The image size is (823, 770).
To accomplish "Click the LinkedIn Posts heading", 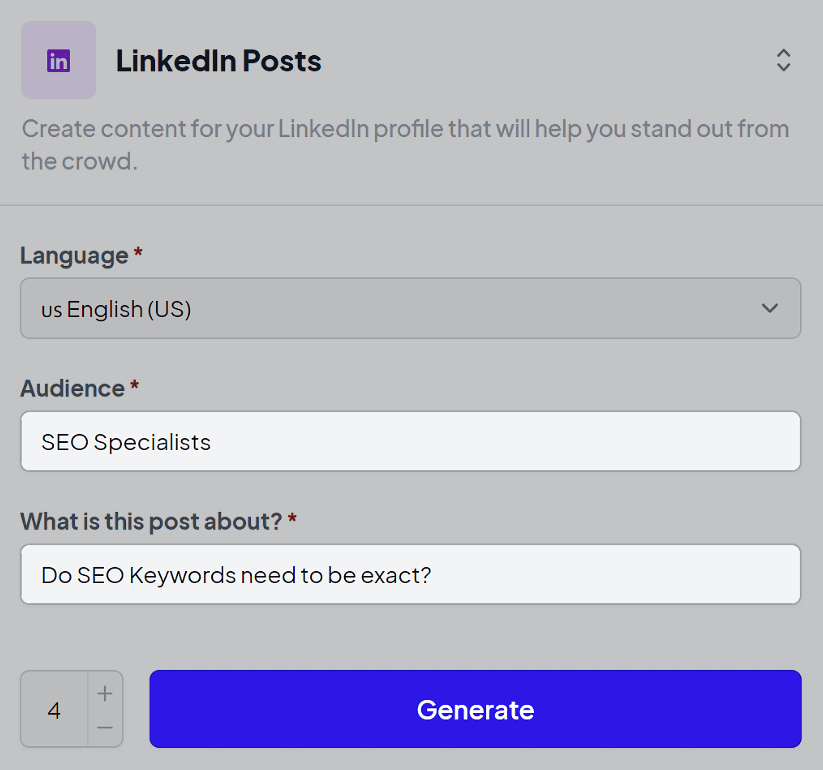I will point(219,61).
